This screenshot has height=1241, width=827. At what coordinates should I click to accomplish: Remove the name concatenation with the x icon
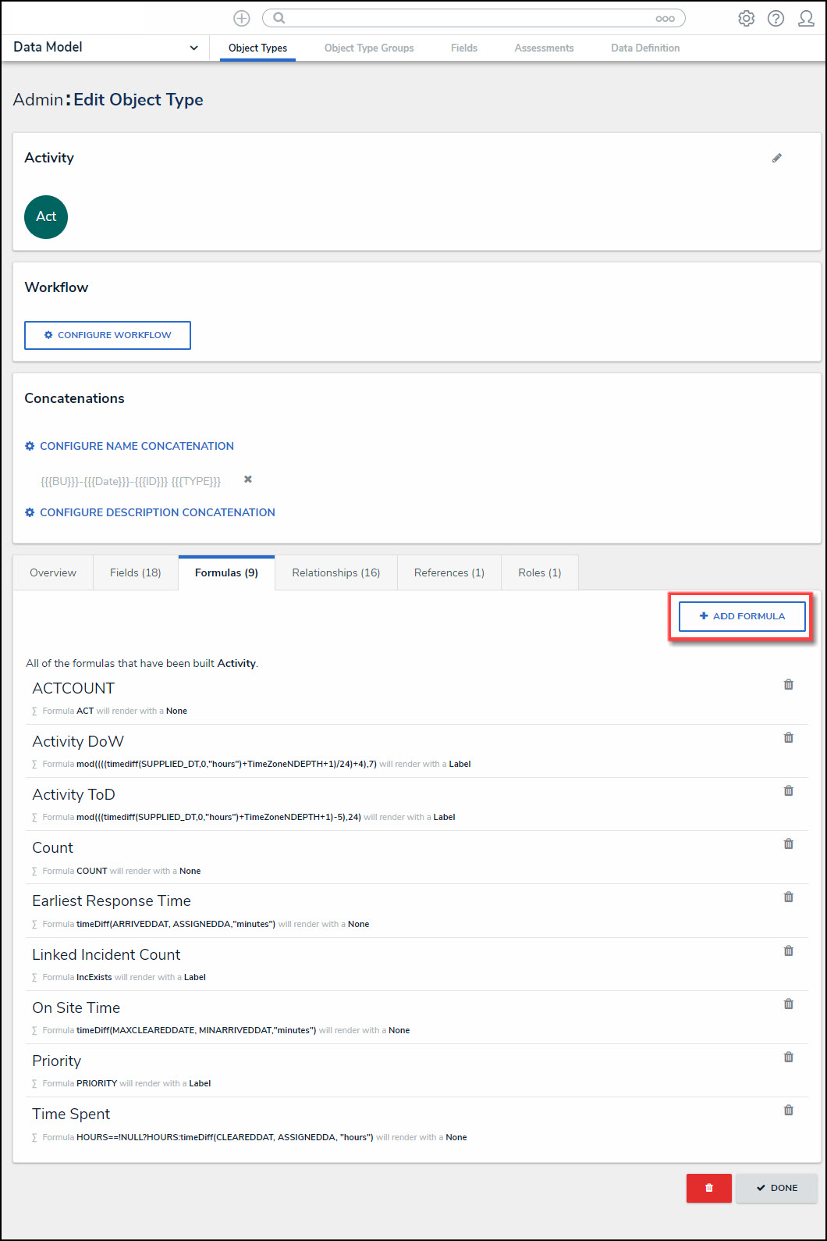(x=248, y=480)
